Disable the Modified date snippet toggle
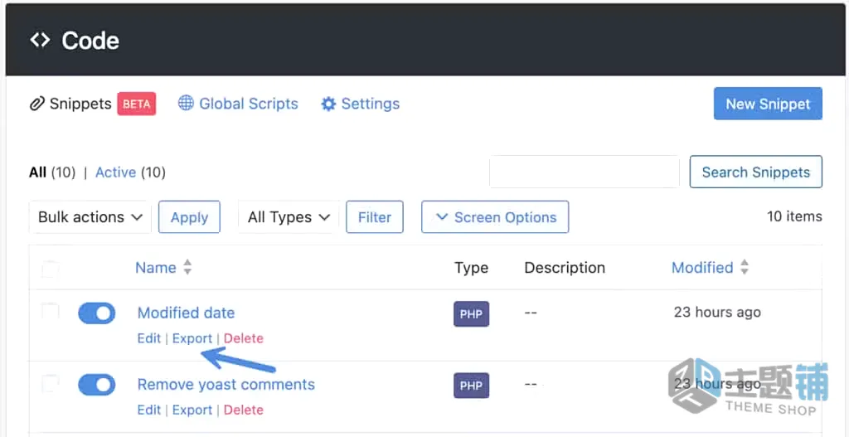849x437 pixels. click(96, 313)
